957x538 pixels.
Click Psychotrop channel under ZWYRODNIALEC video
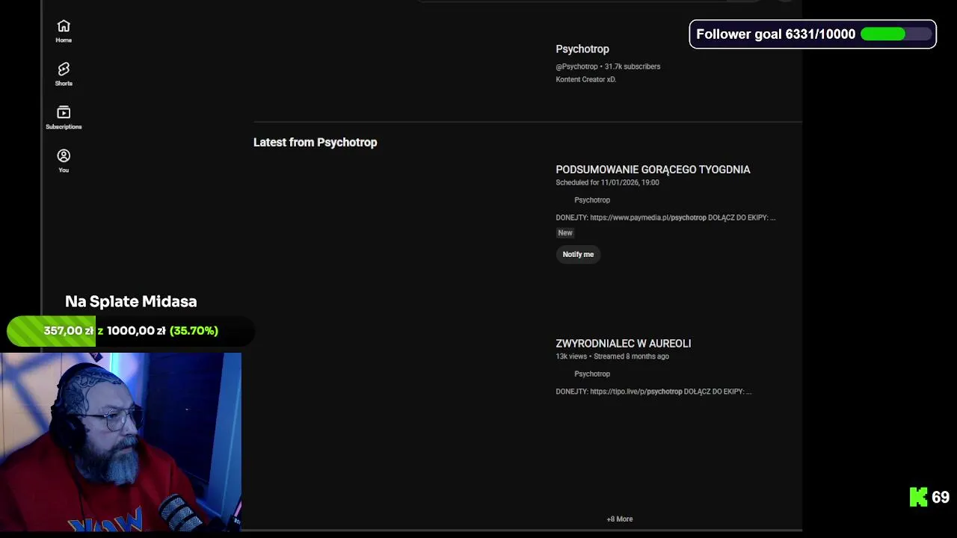click(x=591, y=374)
